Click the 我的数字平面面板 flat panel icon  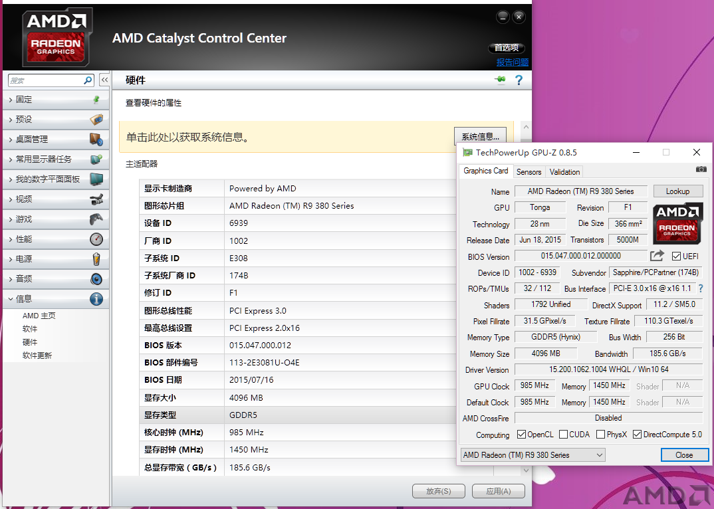click(96, 179)
